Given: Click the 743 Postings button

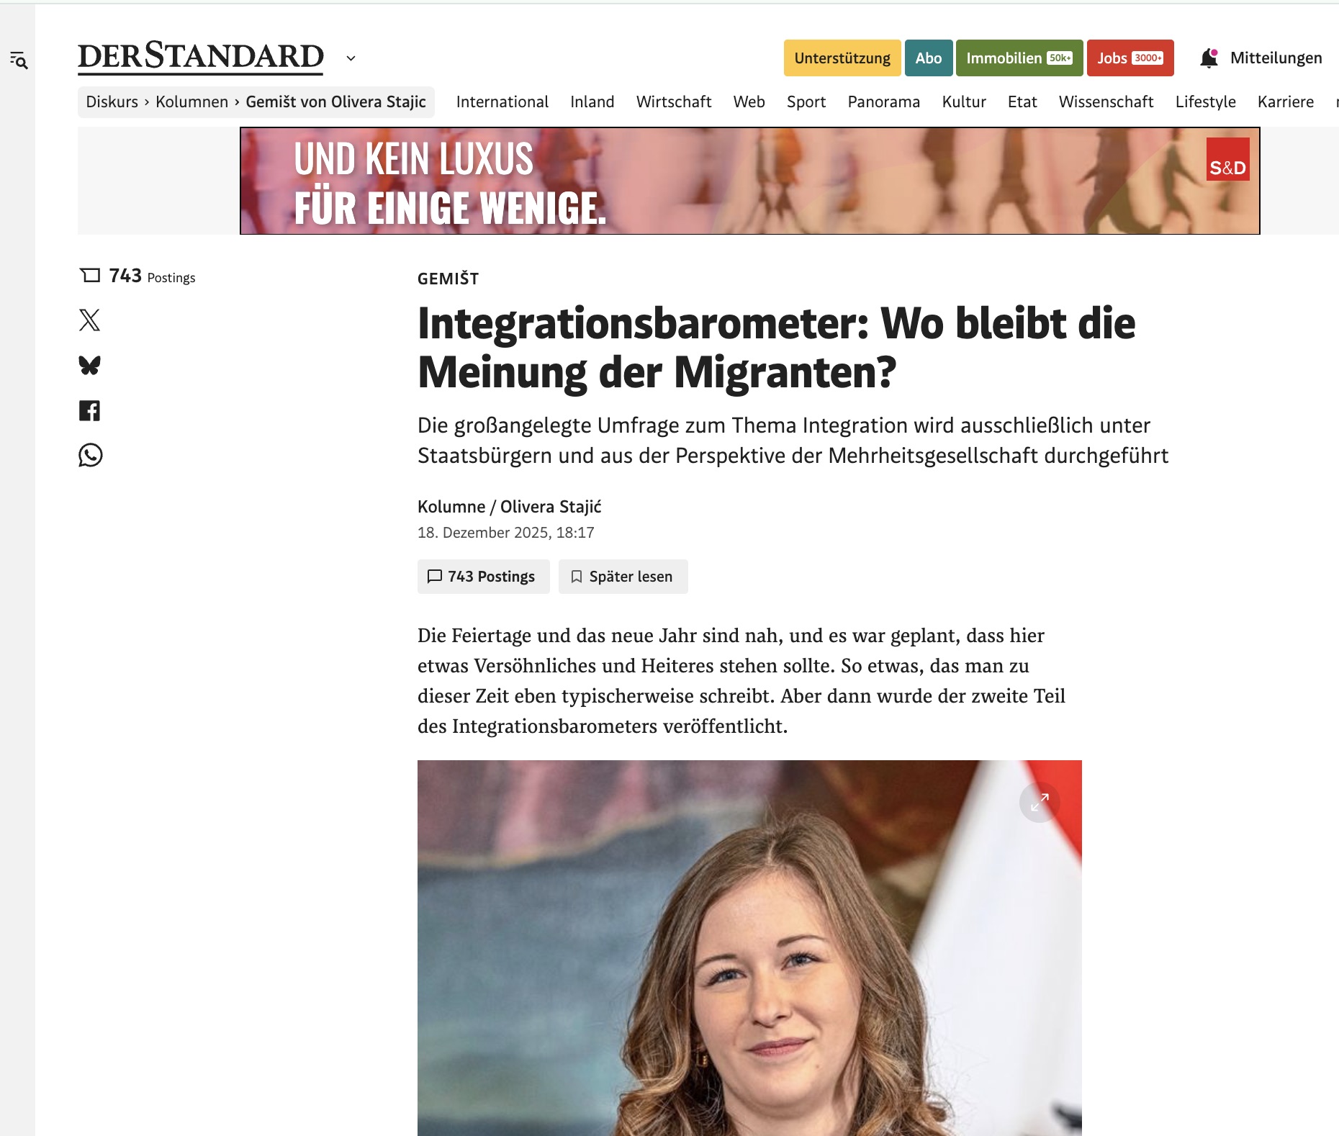Looking at the screenshot, I should (x=483, y=577).
